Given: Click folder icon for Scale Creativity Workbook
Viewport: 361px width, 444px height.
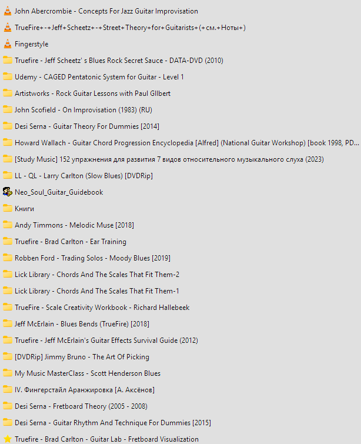Looking at the screenshot, I should point(8,307).
